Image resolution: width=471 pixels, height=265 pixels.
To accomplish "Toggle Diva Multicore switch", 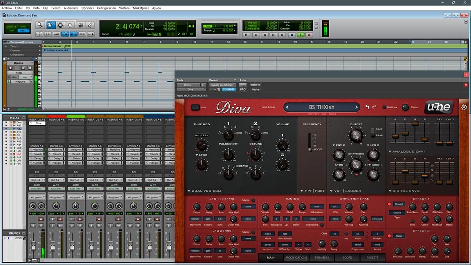I will (x=385, y=107).
